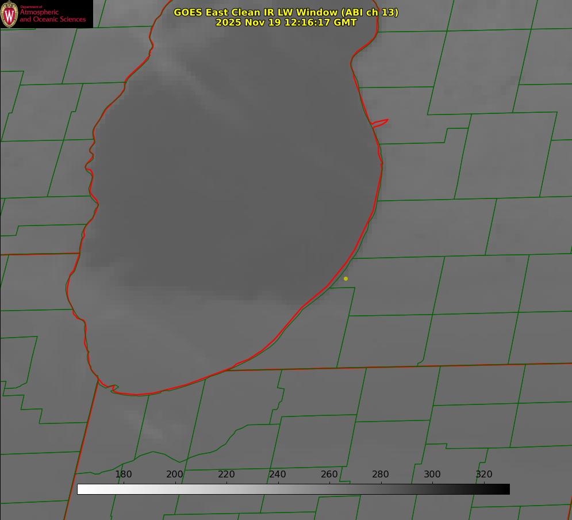Click the 240 colorbar tick label
Image resolution: width=572 pixels, height=520 pixels.
[278, 475]
